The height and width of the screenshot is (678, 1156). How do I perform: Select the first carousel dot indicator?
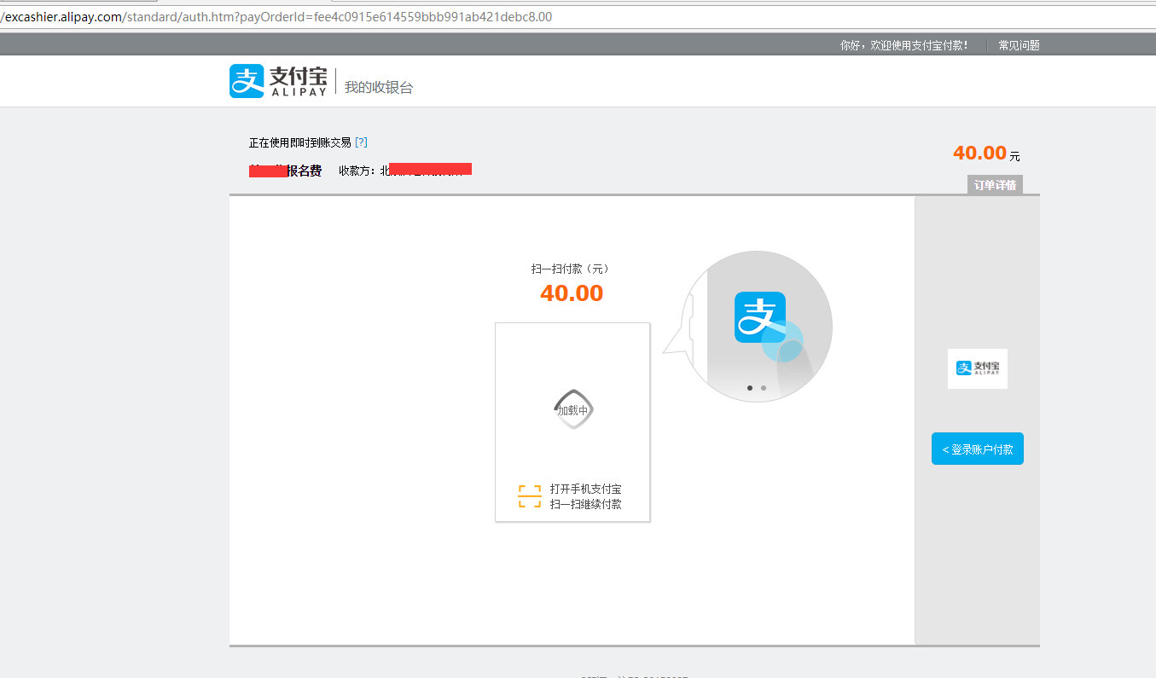click(750, 388)
